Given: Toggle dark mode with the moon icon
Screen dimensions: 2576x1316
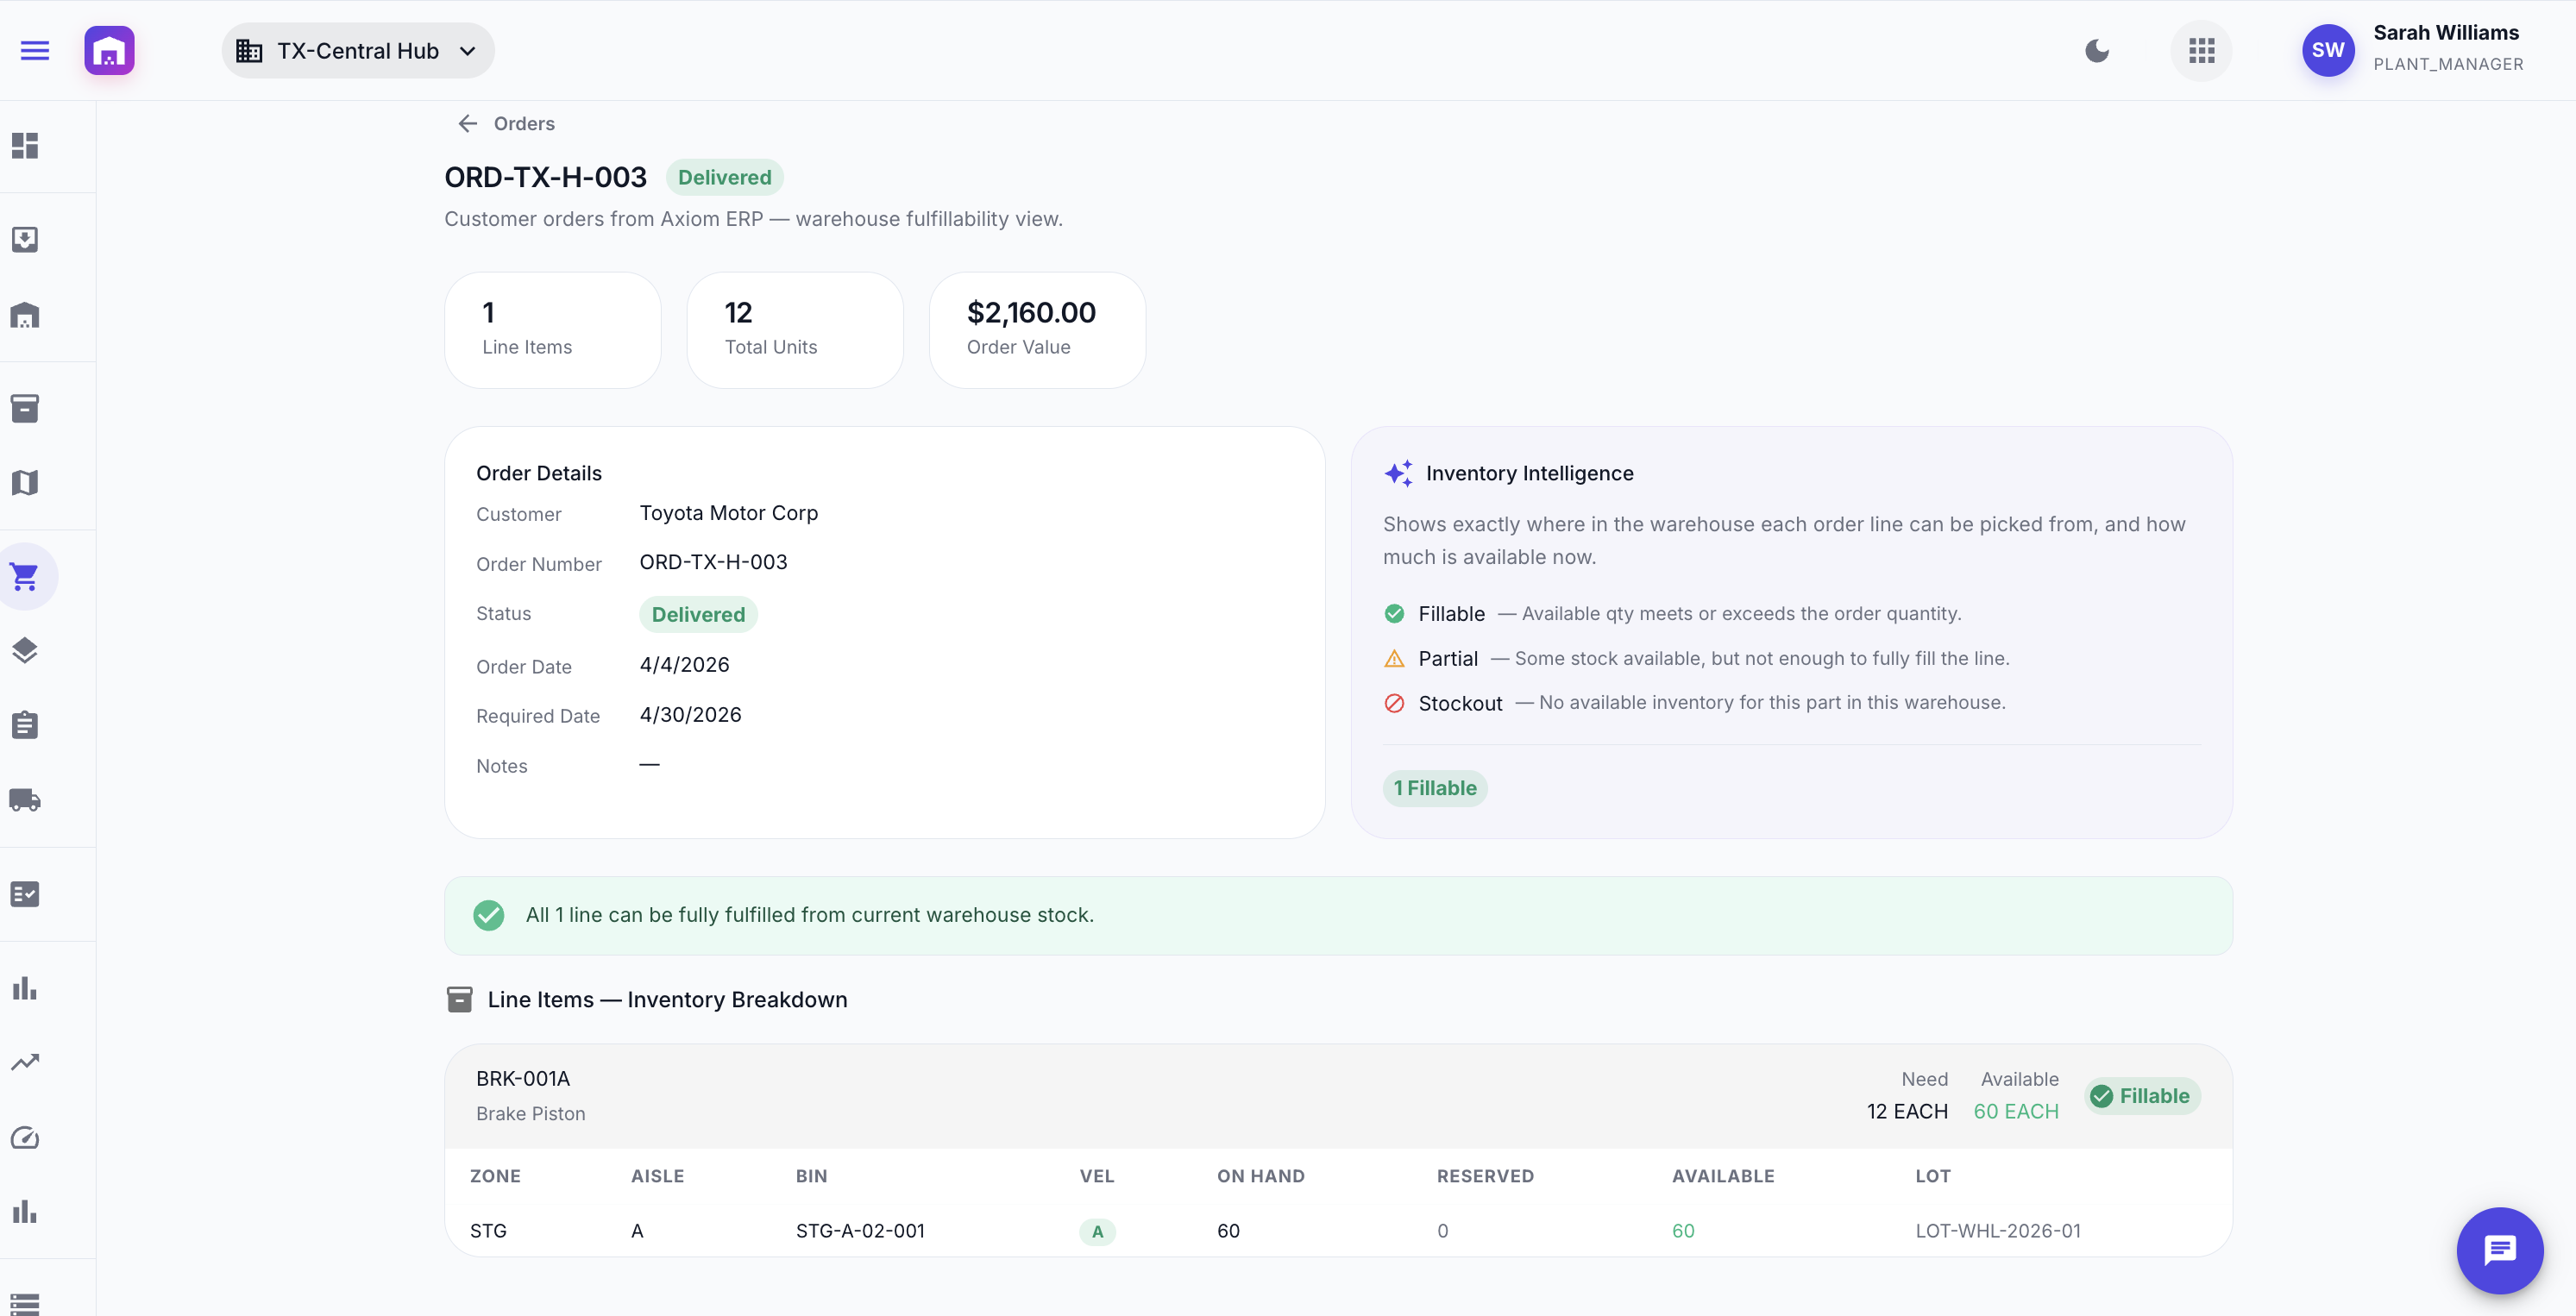Looking at the screenshot, I should [x=2097, y=51].
